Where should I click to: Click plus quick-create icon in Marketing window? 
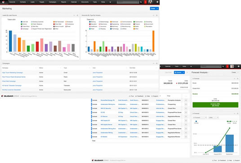click(157, 2)
